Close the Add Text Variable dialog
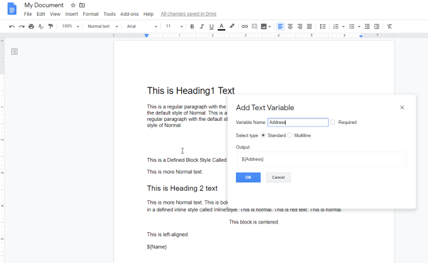The image size is (428, 263). click(x=402, y=108)
